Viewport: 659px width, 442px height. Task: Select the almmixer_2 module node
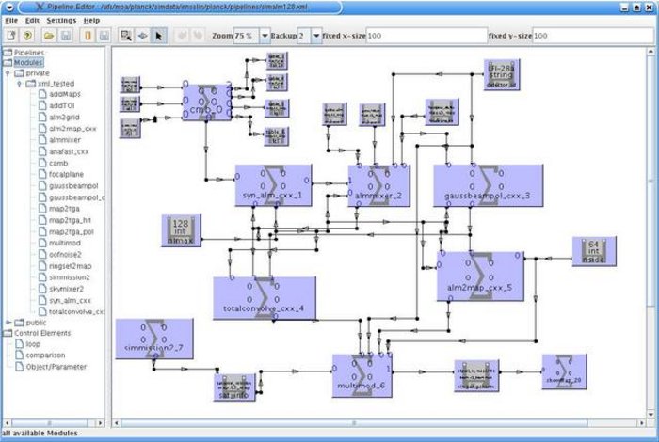pos(379,185)
